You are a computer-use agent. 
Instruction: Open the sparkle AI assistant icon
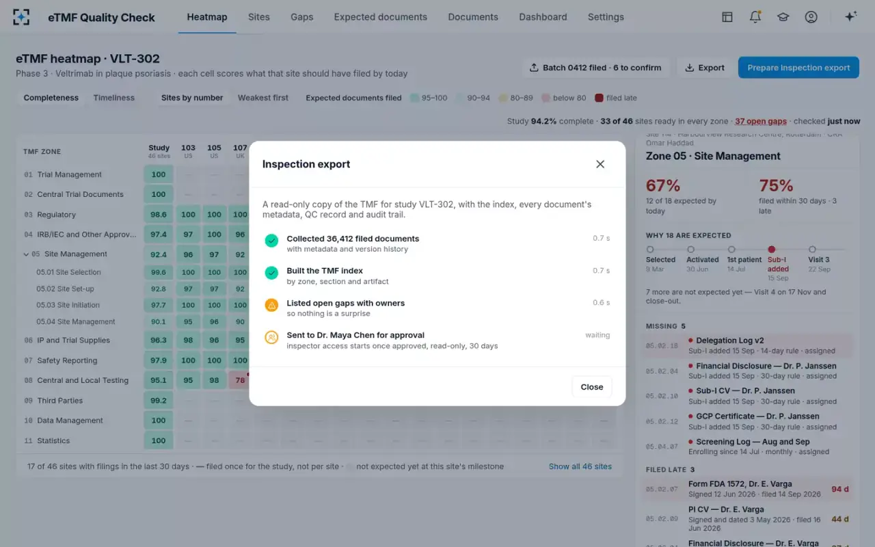850,17
